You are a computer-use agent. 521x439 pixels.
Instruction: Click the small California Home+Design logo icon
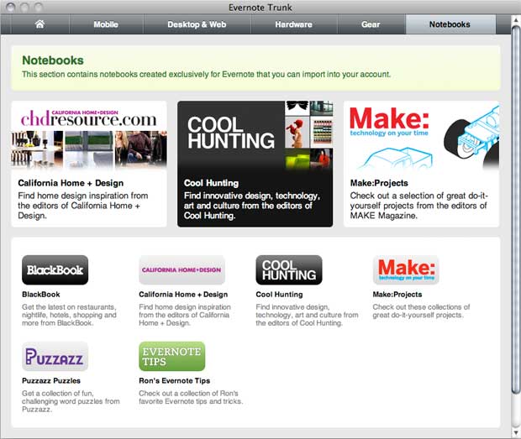coord(182,270)
